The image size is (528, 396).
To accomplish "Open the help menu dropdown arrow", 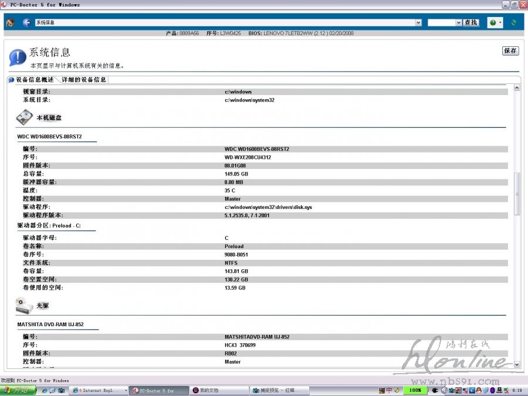I will (x=500, y=22).
